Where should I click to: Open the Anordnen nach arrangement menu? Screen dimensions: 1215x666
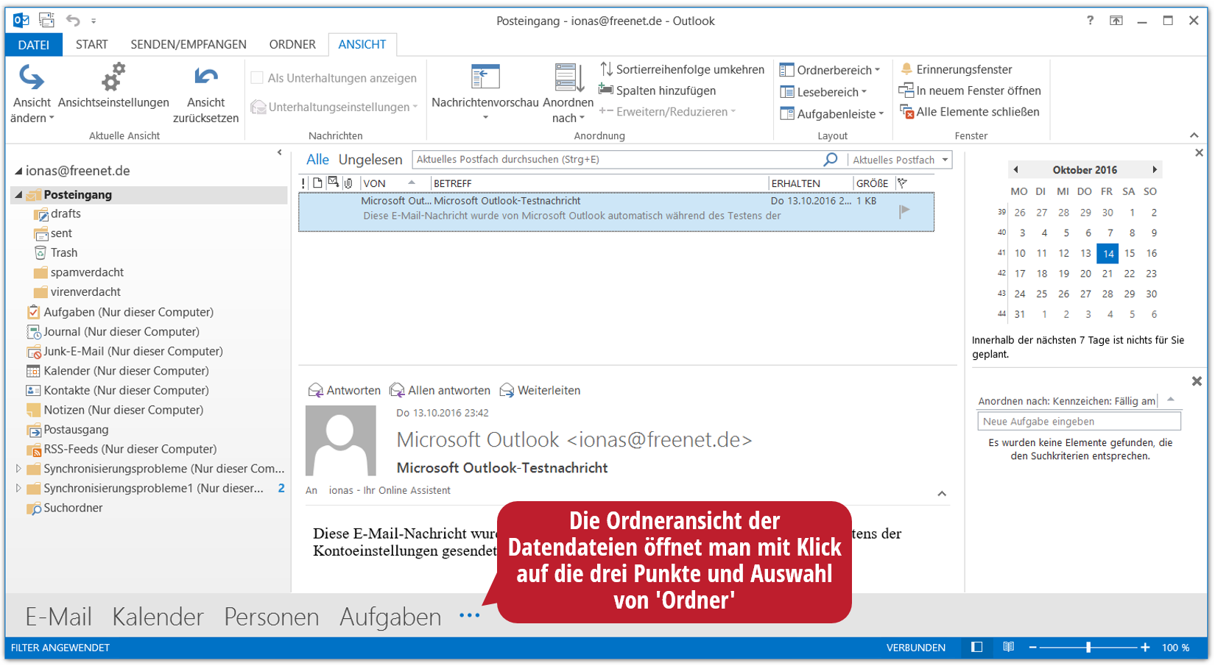coord(568,93)
